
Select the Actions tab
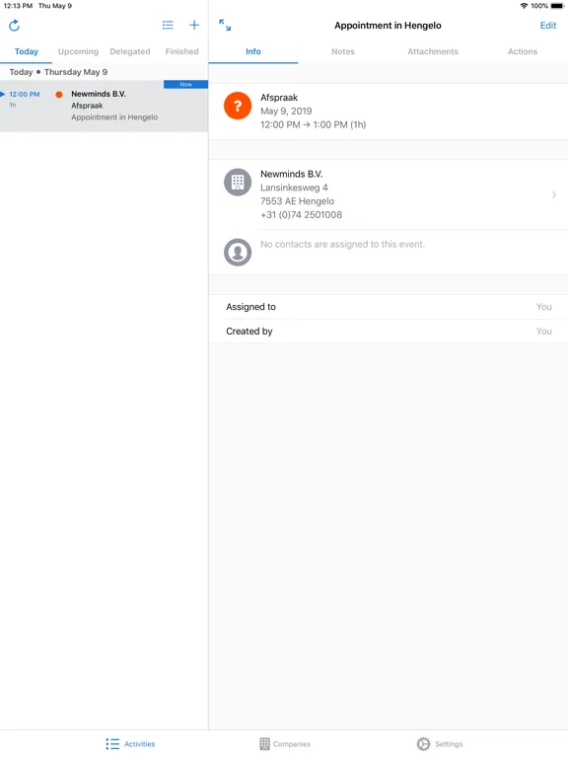point(523,51)
